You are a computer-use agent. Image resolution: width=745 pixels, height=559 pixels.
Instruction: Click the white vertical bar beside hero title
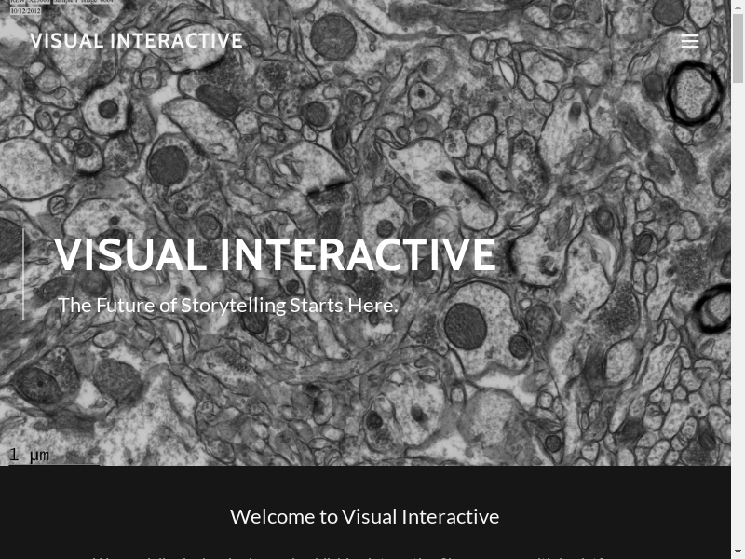(23, 274)
